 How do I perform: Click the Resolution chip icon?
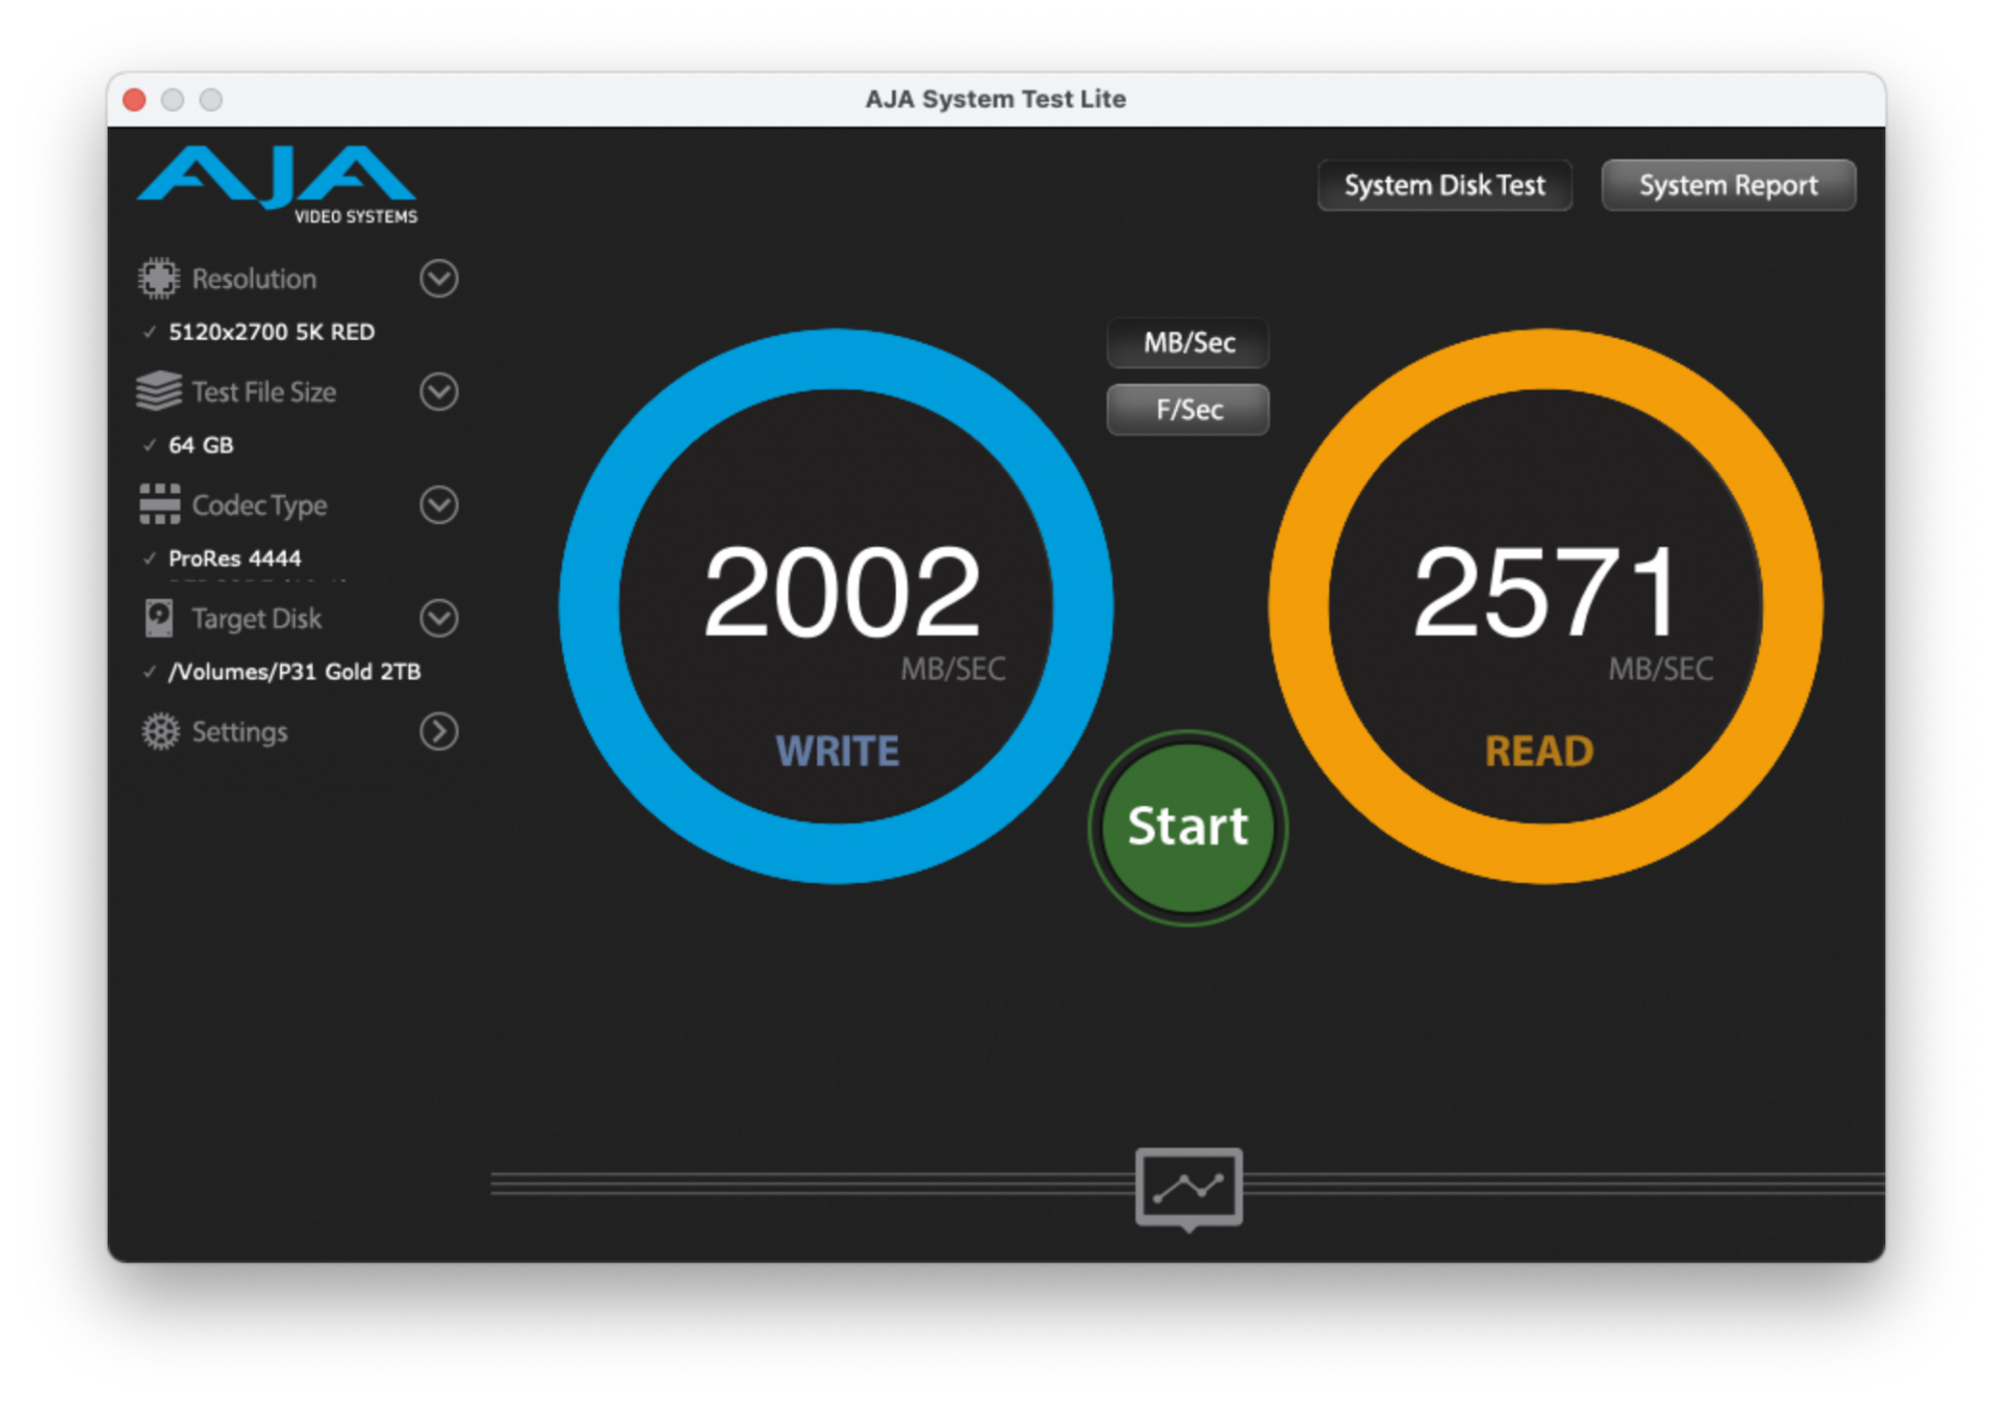[x=158, y=279]
